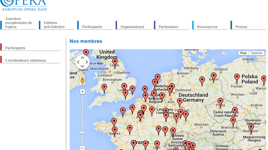
Task: Switch map to Satellite view
Action: (257, 53)
